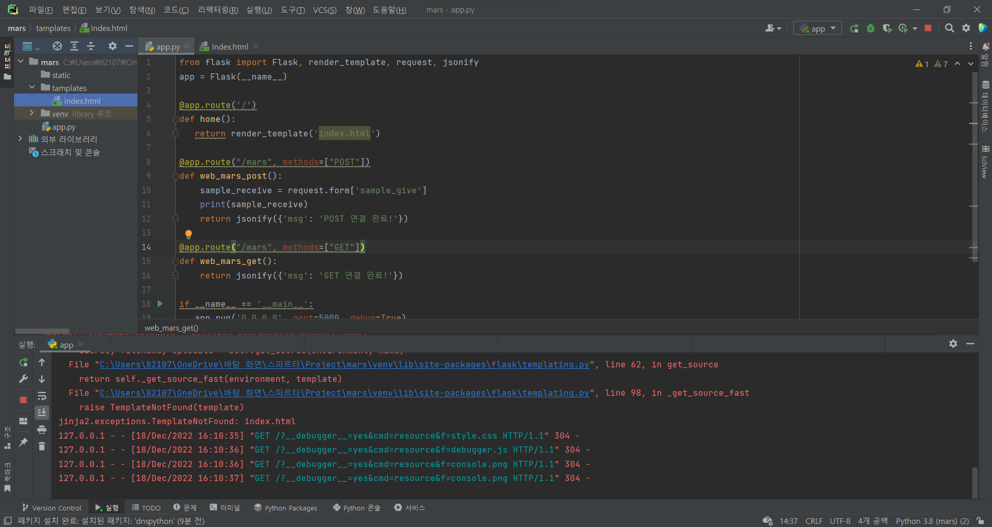Click the lightbulb intention icon in editor
Viewport: 992px width, 527px height.
[x=189, y=234]
